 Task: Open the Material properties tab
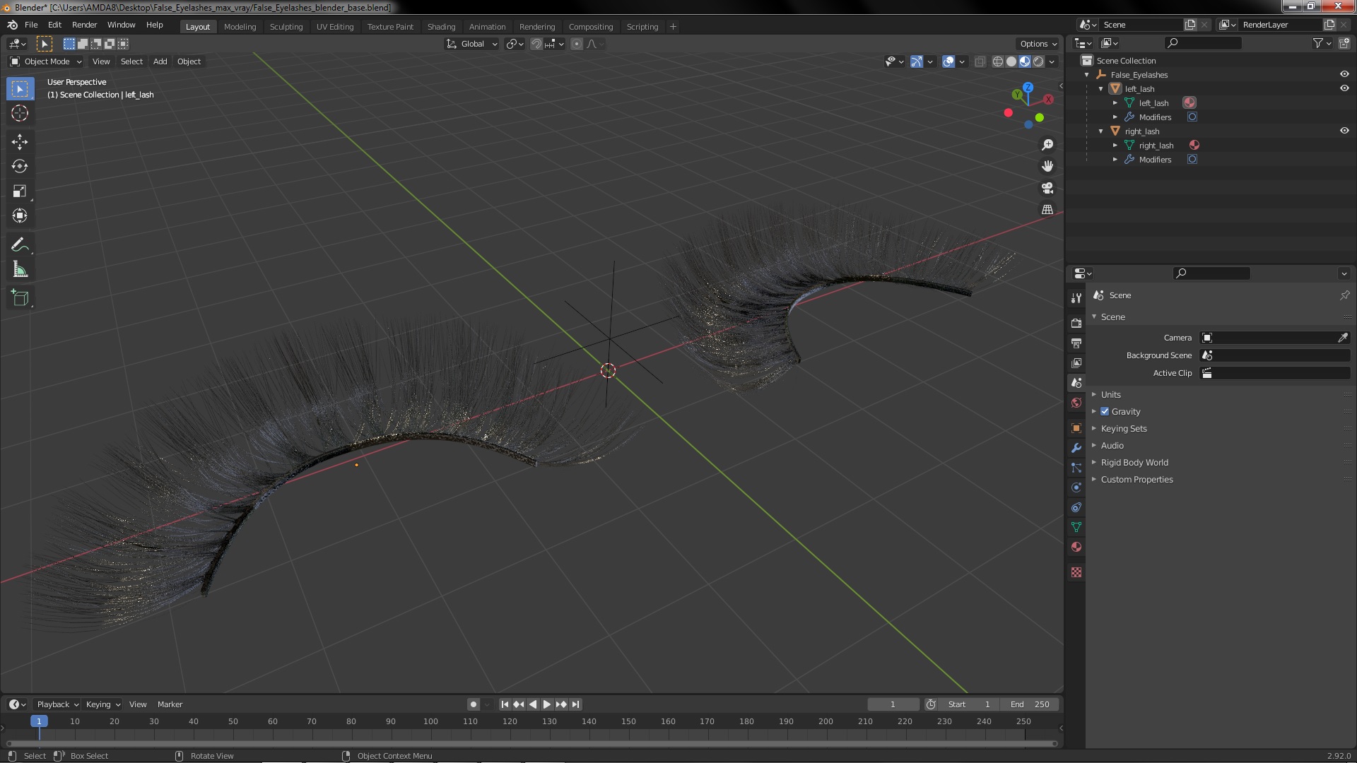1076,547
